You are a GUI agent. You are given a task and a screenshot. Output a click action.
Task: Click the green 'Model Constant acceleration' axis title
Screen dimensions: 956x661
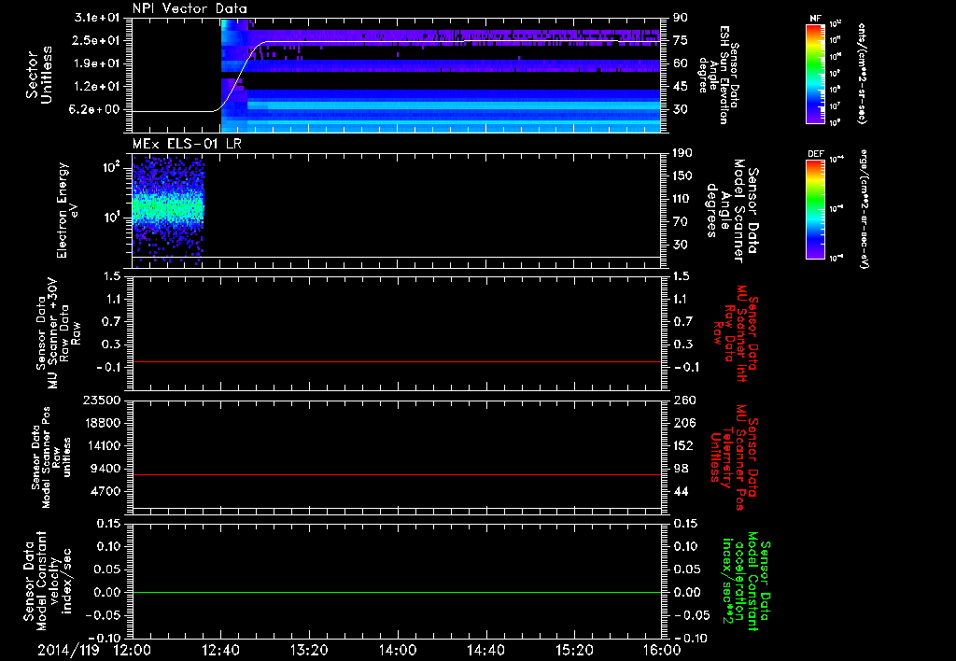[746, 581]
